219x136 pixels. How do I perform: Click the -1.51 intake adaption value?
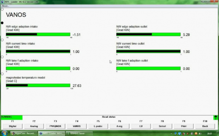coord(77,34)
